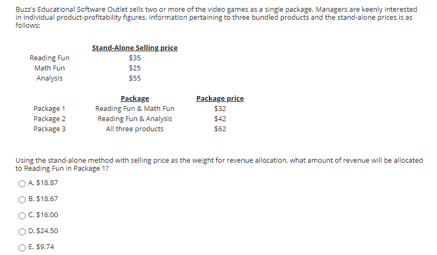
Task: Click the B. $18.67 answer label
Action: point(43,198)
